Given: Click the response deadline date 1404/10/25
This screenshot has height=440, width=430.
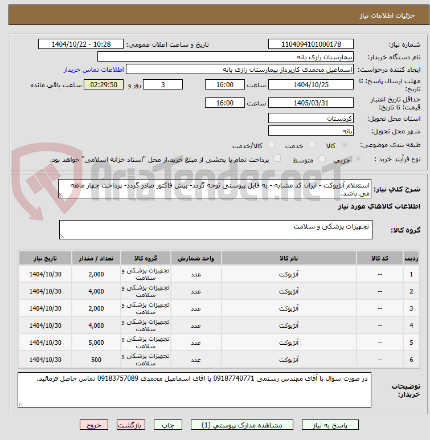Looking at the screenshot, I should 311,84.
